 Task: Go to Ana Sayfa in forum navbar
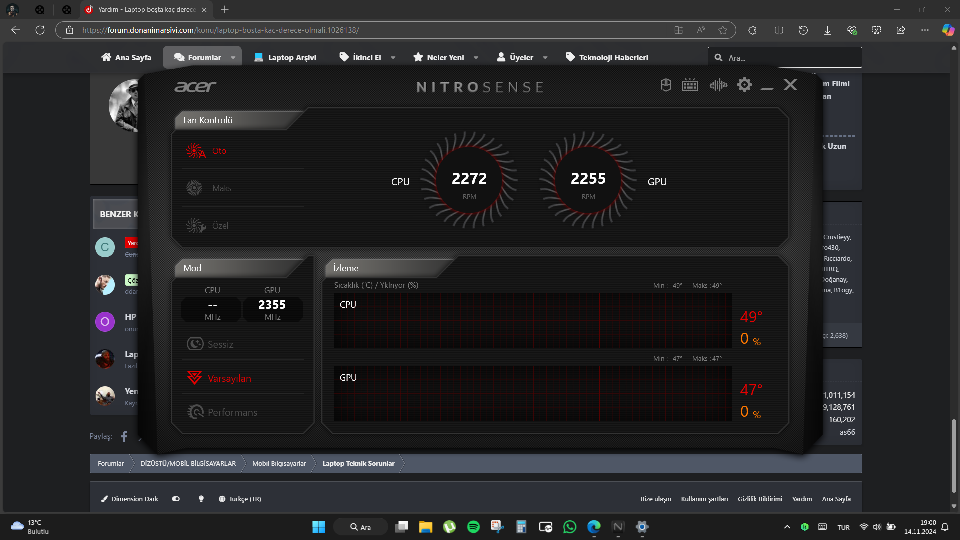[x=126, y=57]
